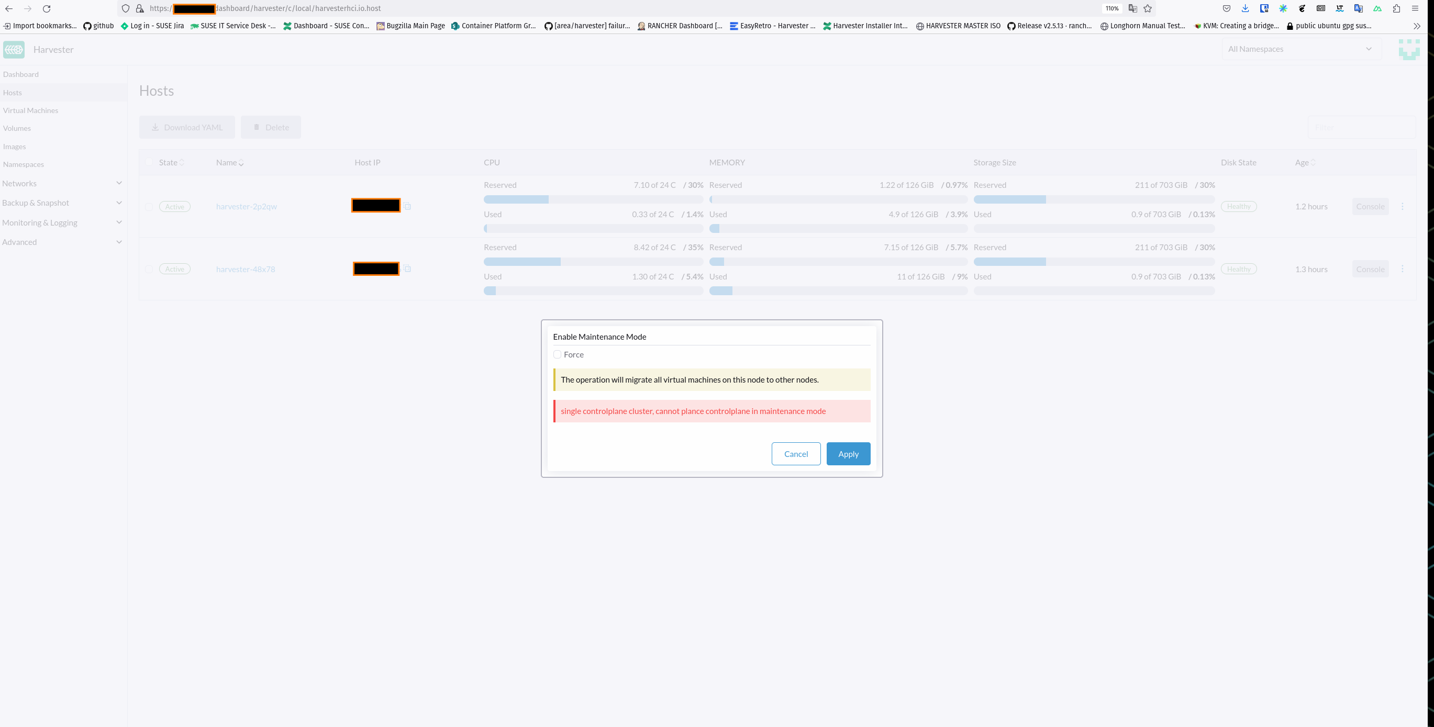Bookmark this page with star icon
Screen dimensions: 1434x727
(1147, 8)
